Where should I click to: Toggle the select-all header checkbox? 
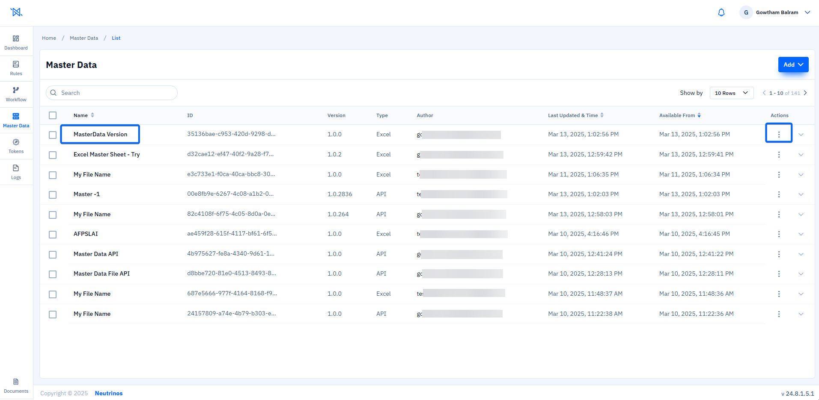pyautogui.click(x=53, y=115)
